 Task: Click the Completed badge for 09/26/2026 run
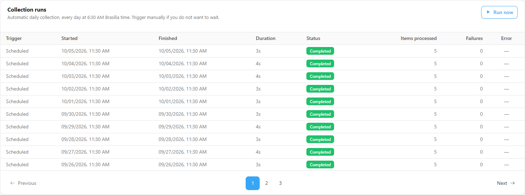pyautogui.click(x=320, y=164)
